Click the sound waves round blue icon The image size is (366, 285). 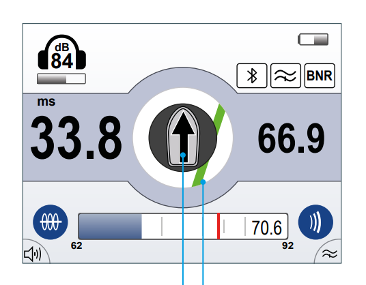point(315,222)
